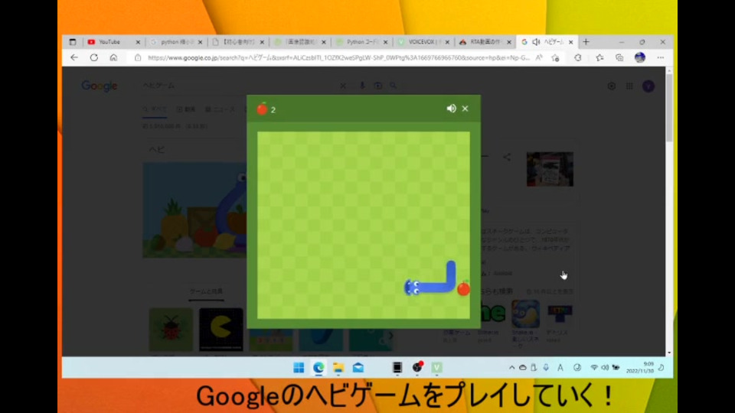The height and width of the screenshot is (413, 735).
Task: Open the Favorites list
Action: click(599, 57)
